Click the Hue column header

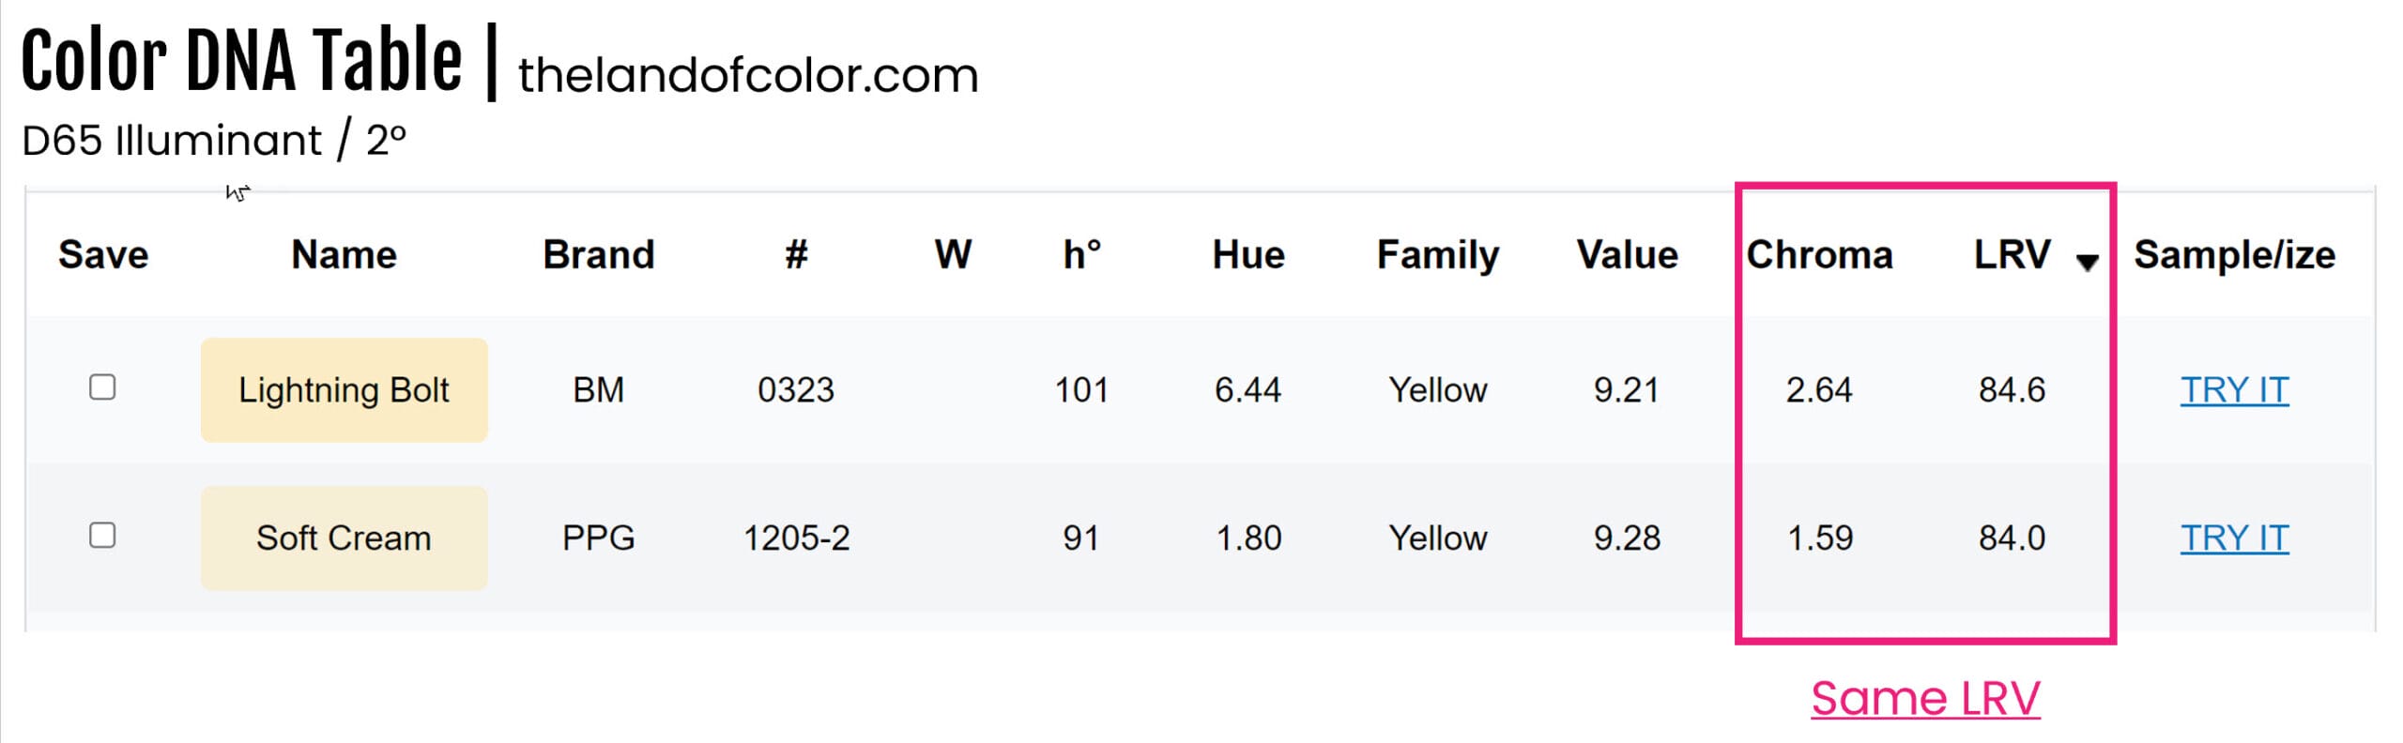[1247, 255]
